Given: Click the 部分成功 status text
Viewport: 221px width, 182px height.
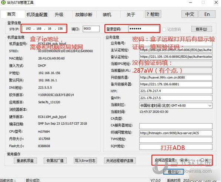Looking at the screenshot, I should (33, 180).
